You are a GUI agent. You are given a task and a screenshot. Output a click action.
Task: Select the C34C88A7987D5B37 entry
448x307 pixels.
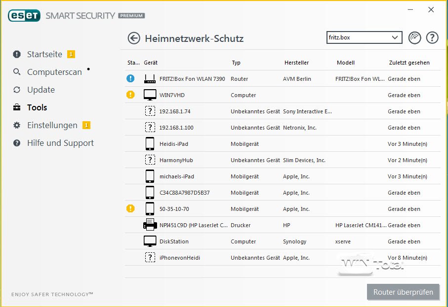[x=184, y=193]
